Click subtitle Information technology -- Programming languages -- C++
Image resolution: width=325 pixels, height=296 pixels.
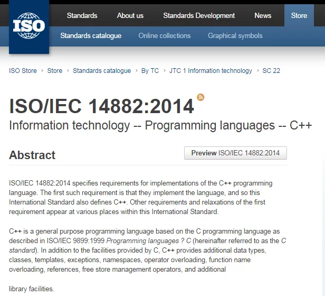tap(160, 125)
